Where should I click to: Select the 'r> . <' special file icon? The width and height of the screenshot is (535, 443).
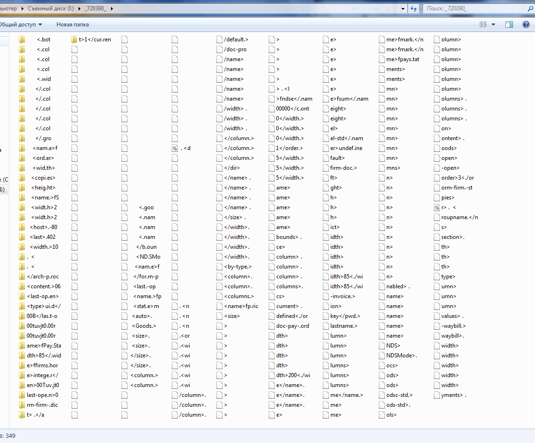(x=437, y=207)
